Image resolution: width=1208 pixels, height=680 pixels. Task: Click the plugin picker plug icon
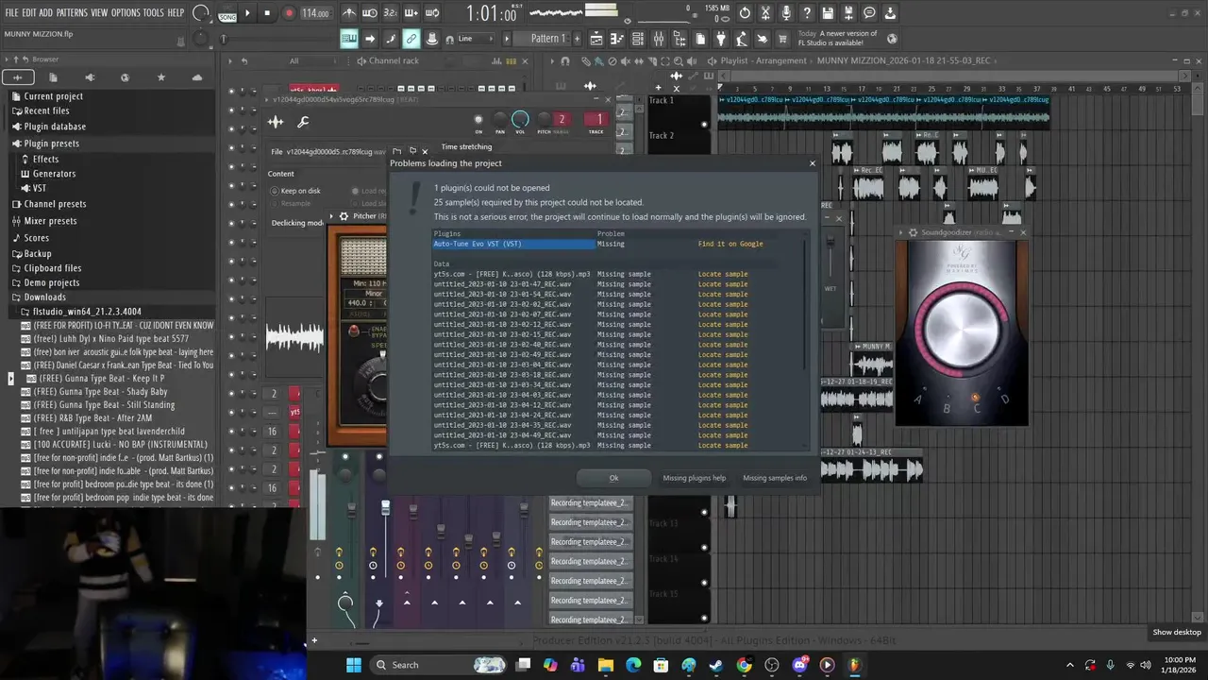(720, 39)
